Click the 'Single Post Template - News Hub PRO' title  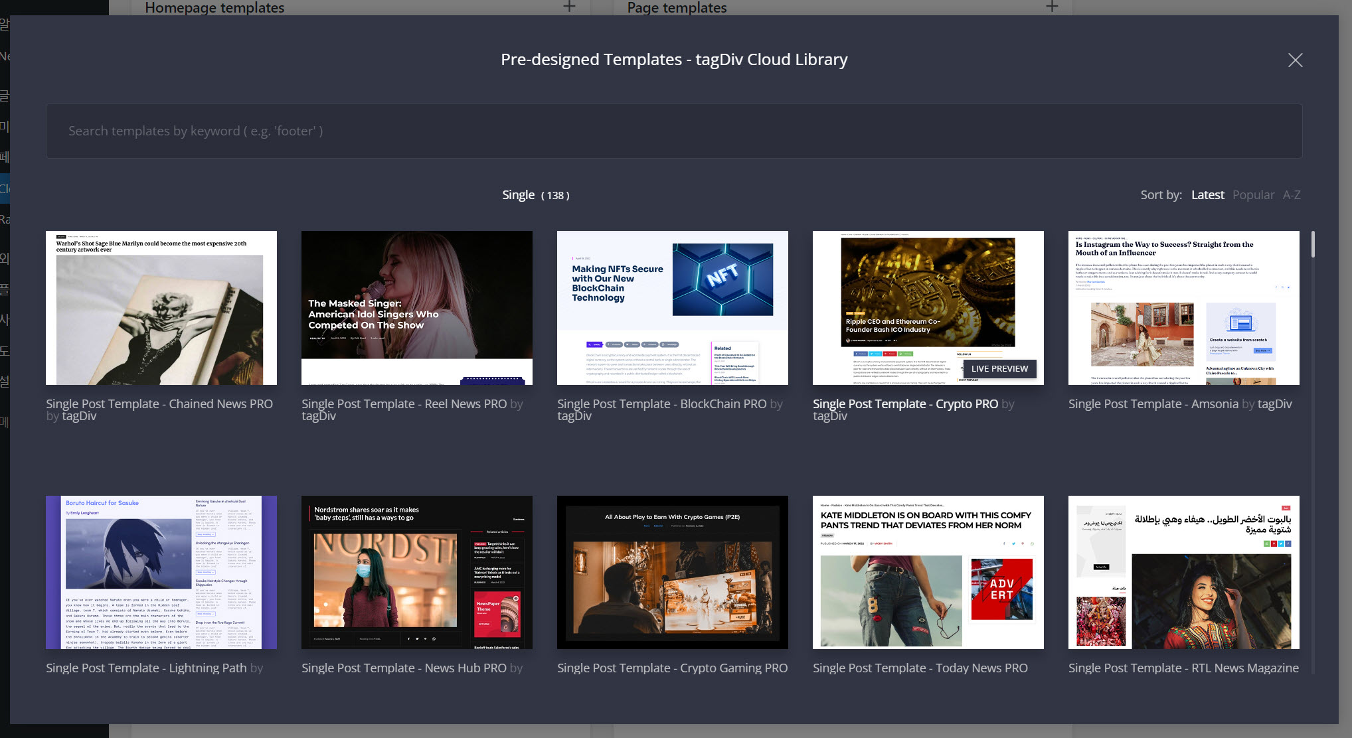point(404,668)
